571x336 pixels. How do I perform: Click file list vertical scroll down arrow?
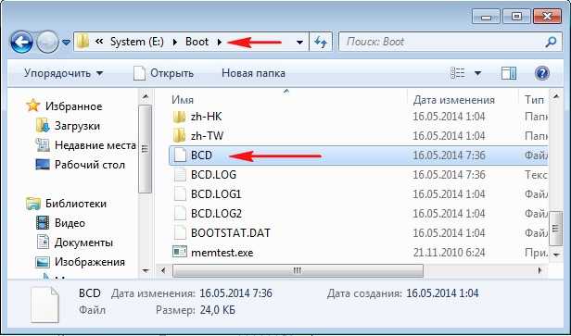(x=556, y=255)
